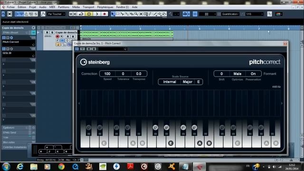Click the Pitch Correct keyboard's left arrow
Viewport: 304px width, 171px height.
79,104
